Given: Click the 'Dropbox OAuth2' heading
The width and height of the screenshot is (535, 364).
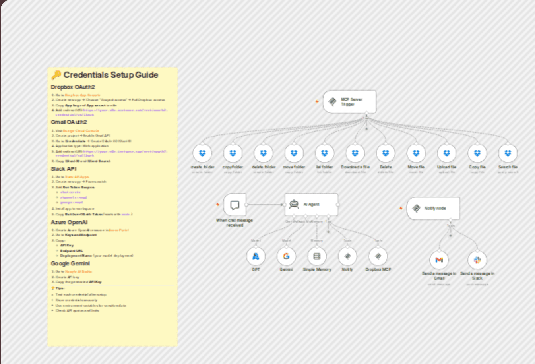Looking at the screenshot, I should pyautogui.click(x=73, y=87).
